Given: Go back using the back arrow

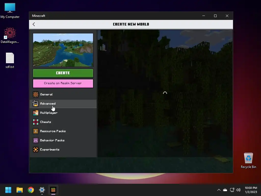Looking at the screenshot, I should 34,24.
